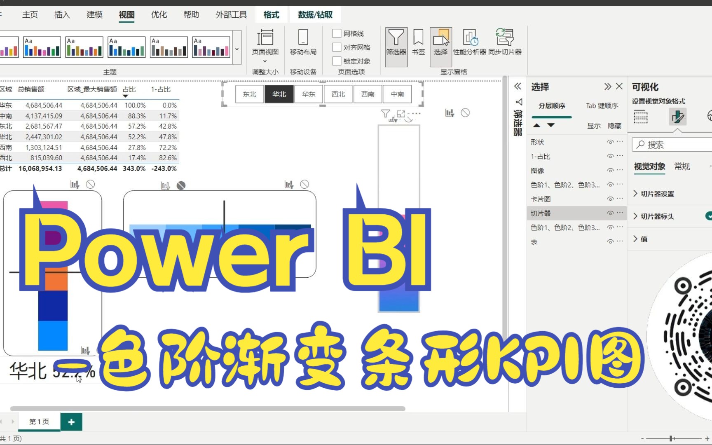Collapse the Selection pane with double chevron

coord(608,87)
